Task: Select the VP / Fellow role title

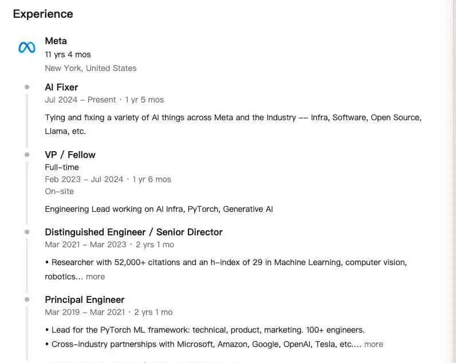Action: click(70, 155)
